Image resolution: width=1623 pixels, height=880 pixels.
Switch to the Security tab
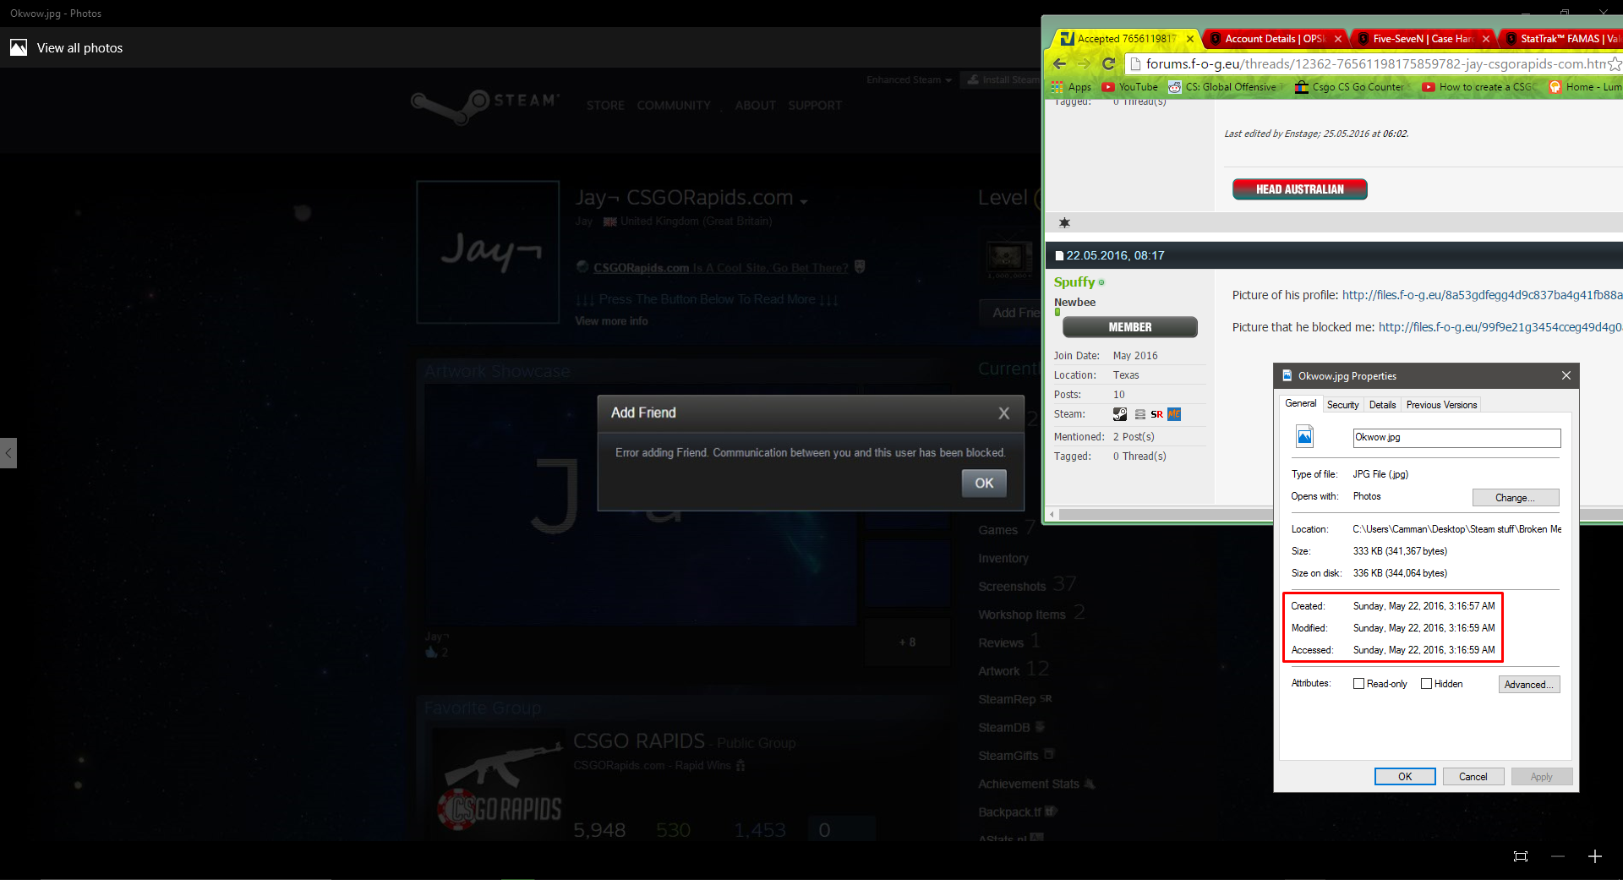(x=1342, y=405)
